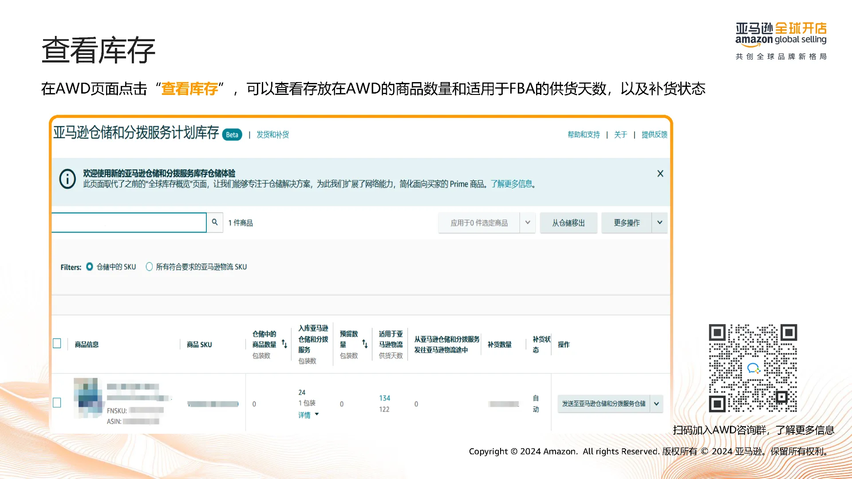
Task: Sort by 预留数量 arrows icon
Action: tap(365, 344)
